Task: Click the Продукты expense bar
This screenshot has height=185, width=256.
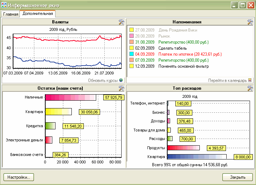Action: 183,148
